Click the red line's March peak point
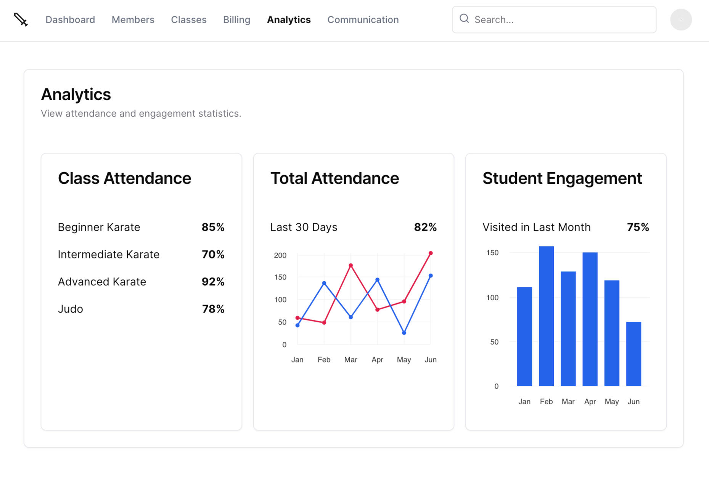 [350, 265]
